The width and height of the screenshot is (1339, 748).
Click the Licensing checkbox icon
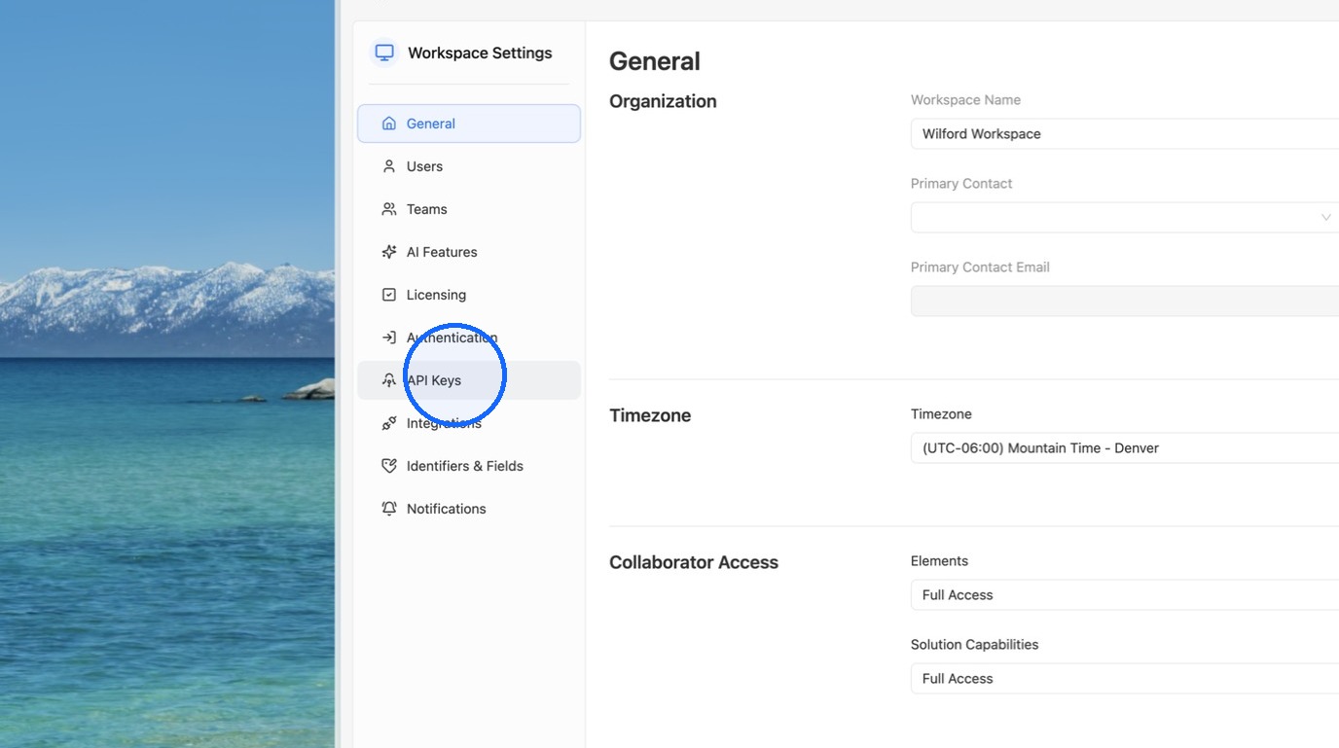click(389, 295)
